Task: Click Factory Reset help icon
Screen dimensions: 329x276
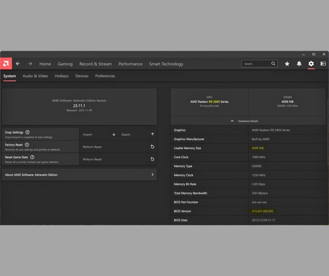Action: 27,145
